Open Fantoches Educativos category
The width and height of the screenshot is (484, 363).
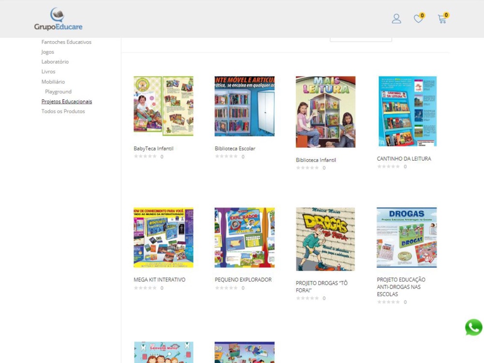66,42
